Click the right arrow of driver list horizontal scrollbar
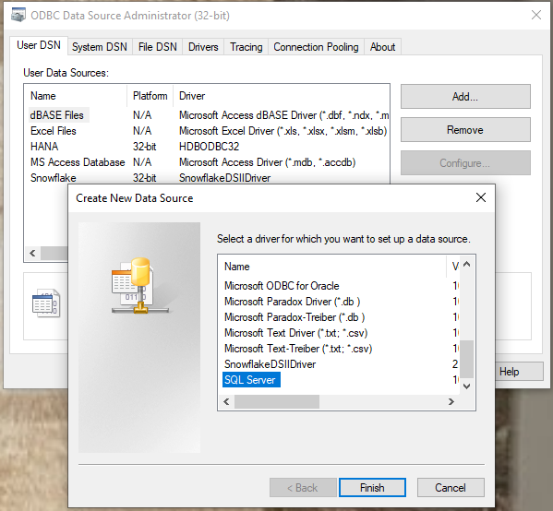The image size is (553, 511). [451, 402]
